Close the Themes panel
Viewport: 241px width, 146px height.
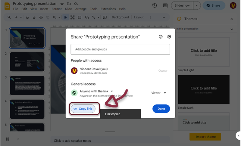(232, 19)
